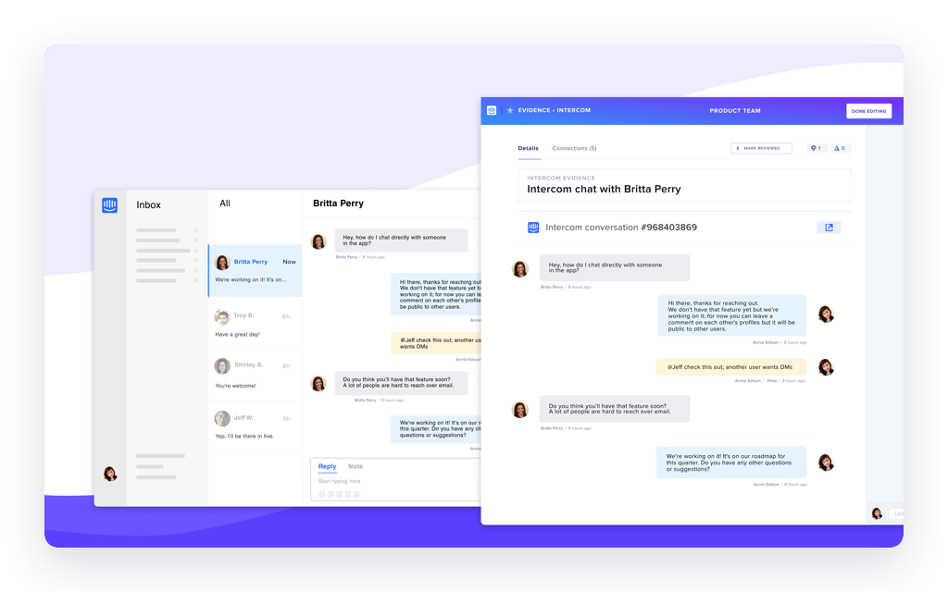Click Mark Reviewed to toggle review status

(764, 148)
